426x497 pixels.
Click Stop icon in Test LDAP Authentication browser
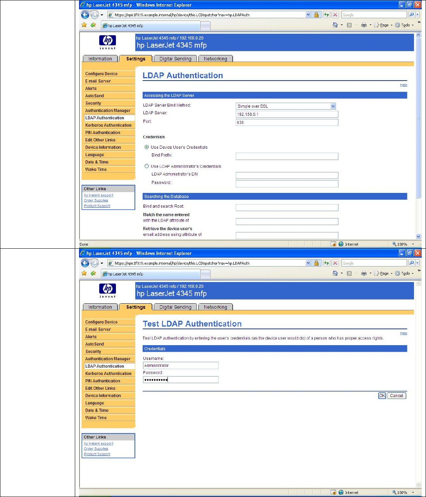335,263
